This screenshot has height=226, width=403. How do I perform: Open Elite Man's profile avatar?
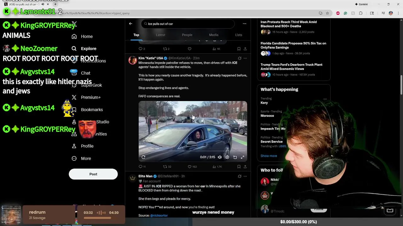133,178
